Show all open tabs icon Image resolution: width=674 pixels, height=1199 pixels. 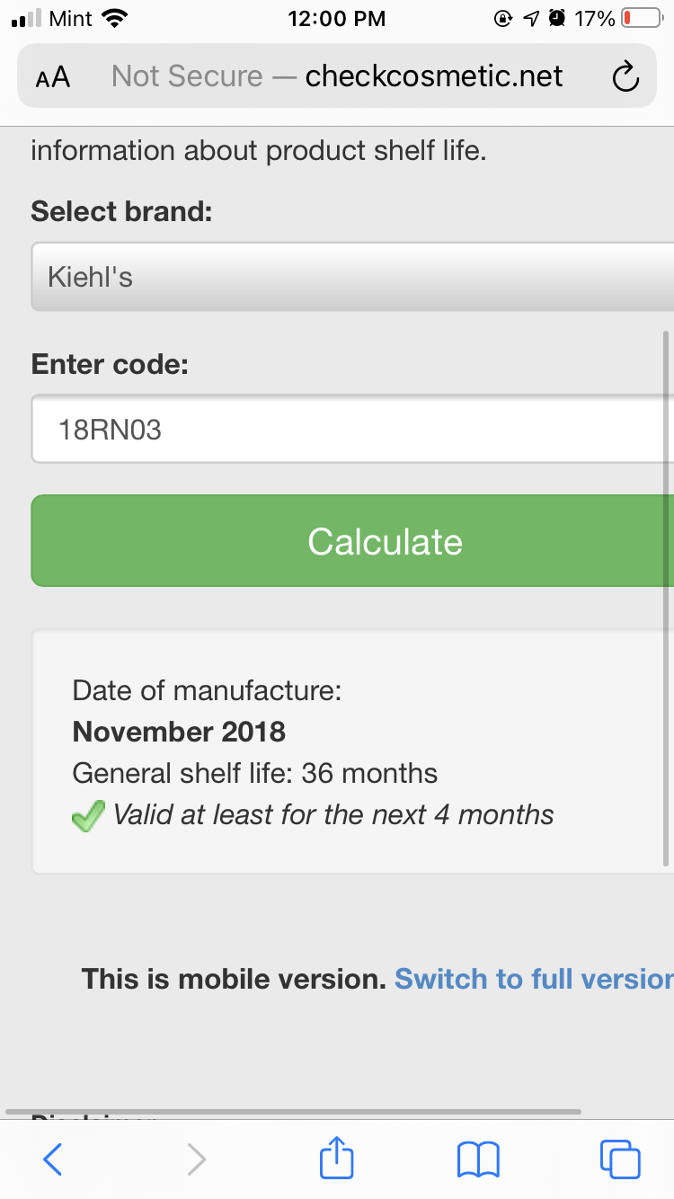pos(620,1159)
